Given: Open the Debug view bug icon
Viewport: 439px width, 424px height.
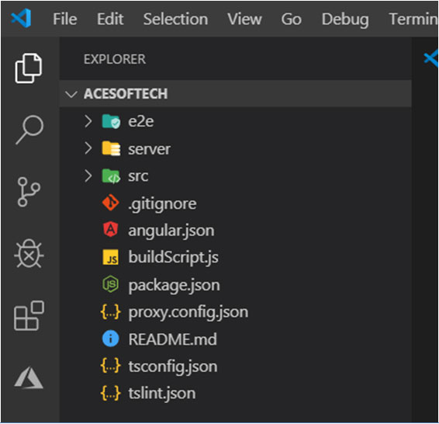Looking at the screenshot, I should tap(29, 253).
